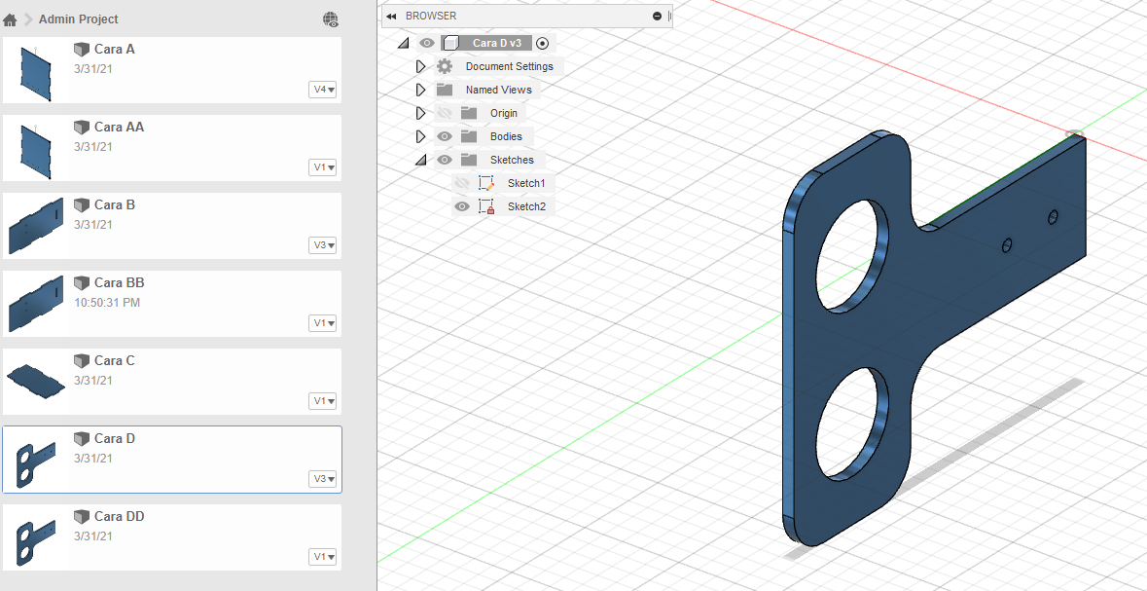Open V3 version dropdown for Cara B
Viewport: 1147px width, 591px height.
(x=323, y=245)
